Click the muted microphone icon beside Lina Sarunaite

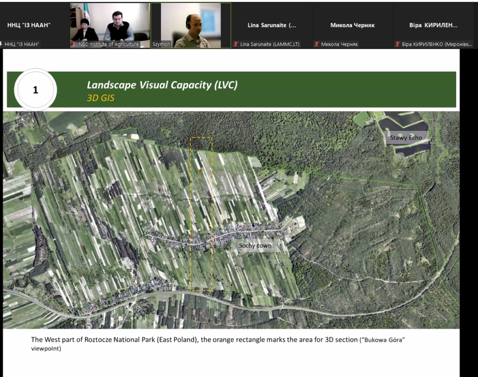coord(236,44)
